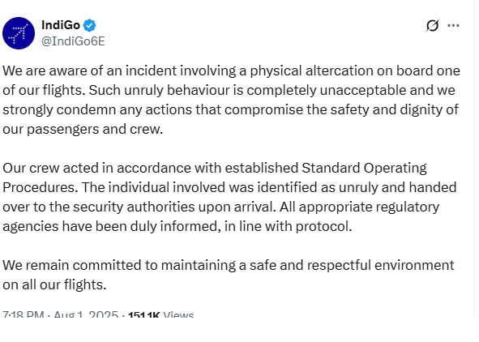Click the @IndiGo6E handle
The image size is (479, 342).
(x=73, y=41)
